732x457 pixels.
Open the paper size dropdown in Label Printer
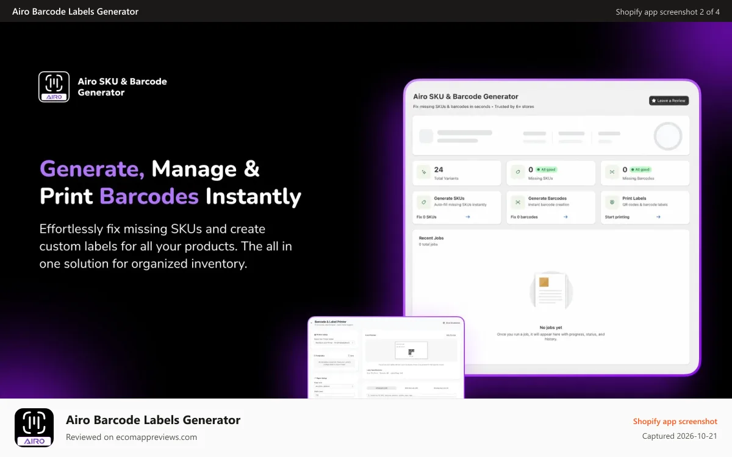coord(334,386)
